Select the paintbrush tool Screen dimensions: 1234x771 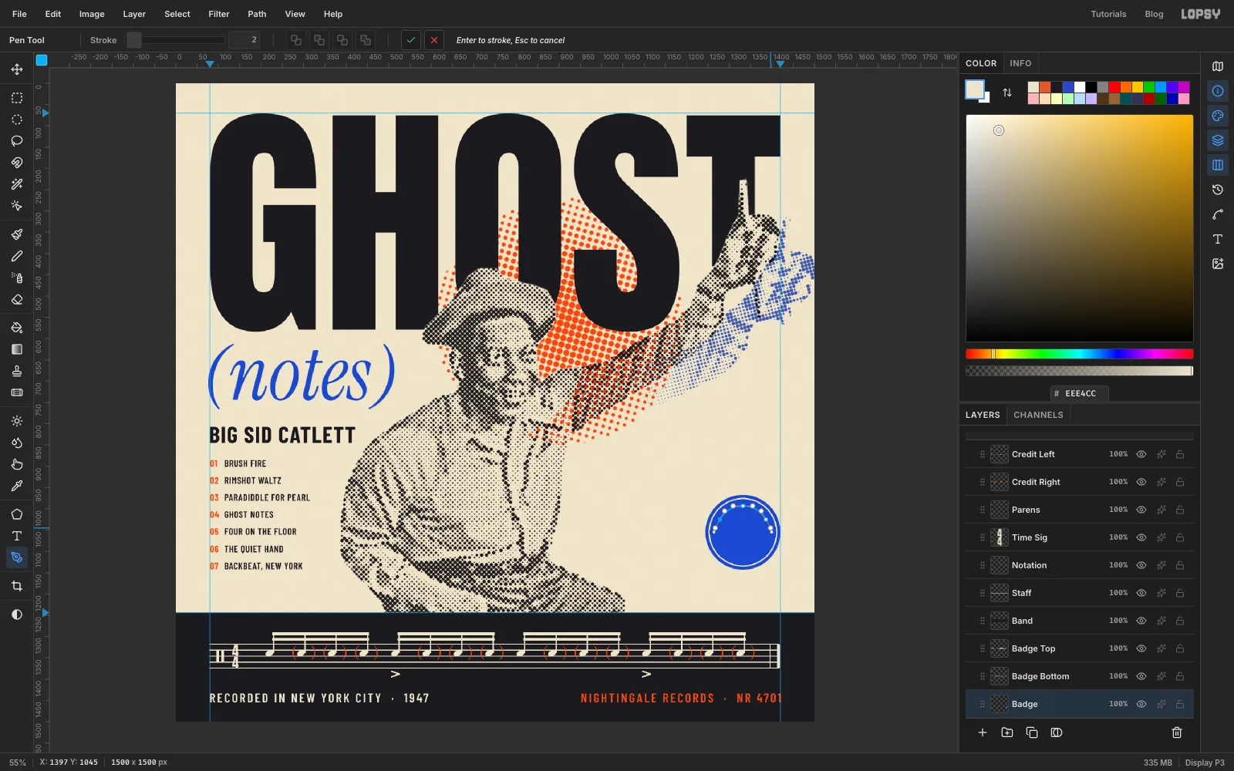click(x=16, y=234)
